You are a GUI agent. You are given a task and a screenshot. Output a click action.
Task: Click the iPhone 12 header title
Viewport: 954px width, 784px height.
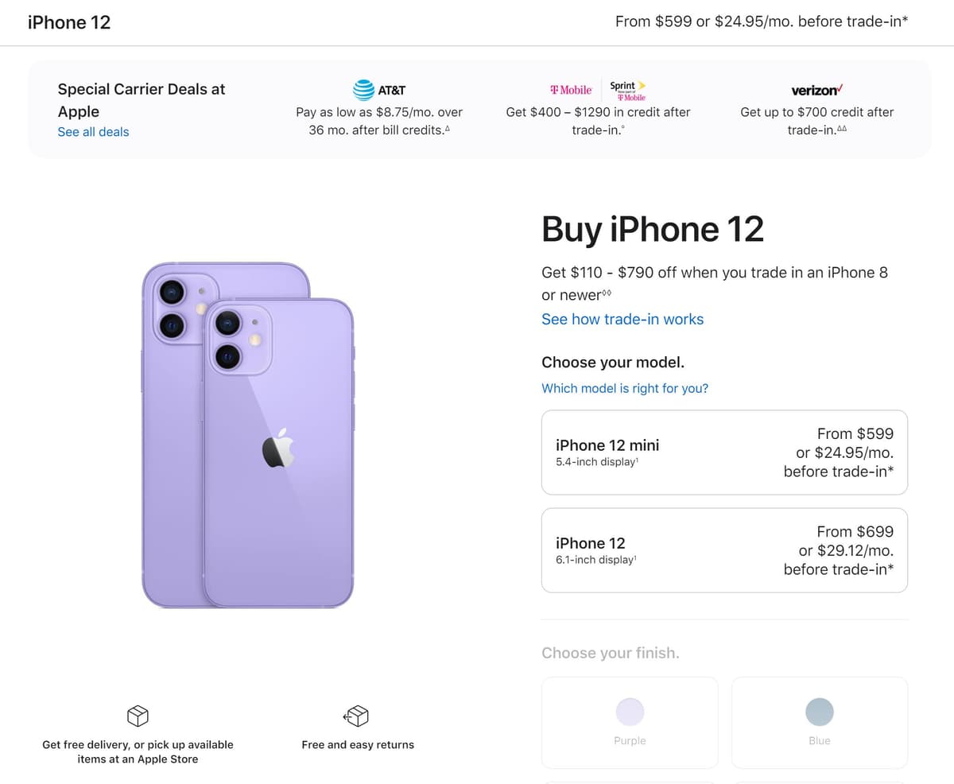(x=69, y=22)
